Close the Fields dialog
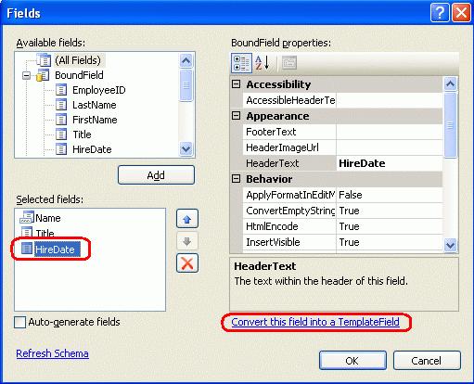 [x=461, y=13]
